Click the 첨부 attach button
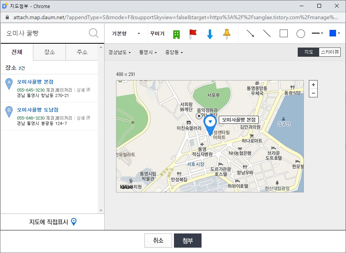This screenshot has width=346, height=253. coord(188,240)
